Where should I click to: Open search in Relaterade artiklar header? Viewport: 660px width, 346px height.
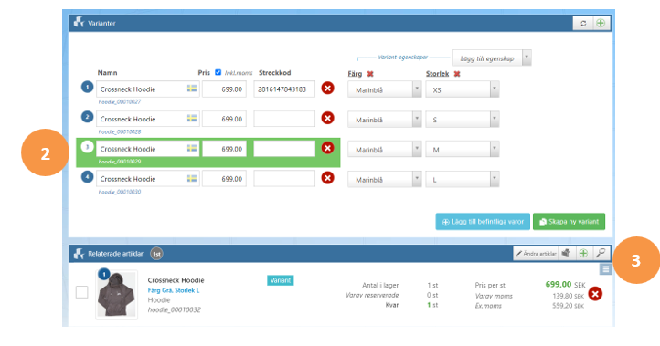tap(601, 253)
